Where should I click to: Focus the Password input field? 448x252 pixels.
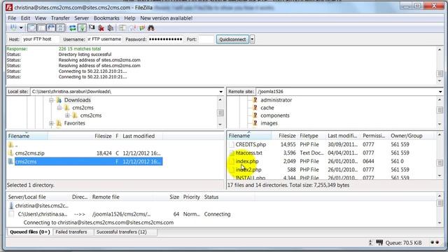(166, 39)
